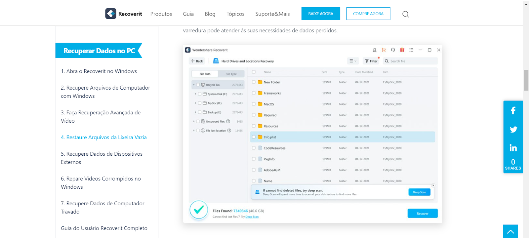Click the headset support icon in Recoverit
Viewport: 529px width, 238px height.
pos(393,50)
